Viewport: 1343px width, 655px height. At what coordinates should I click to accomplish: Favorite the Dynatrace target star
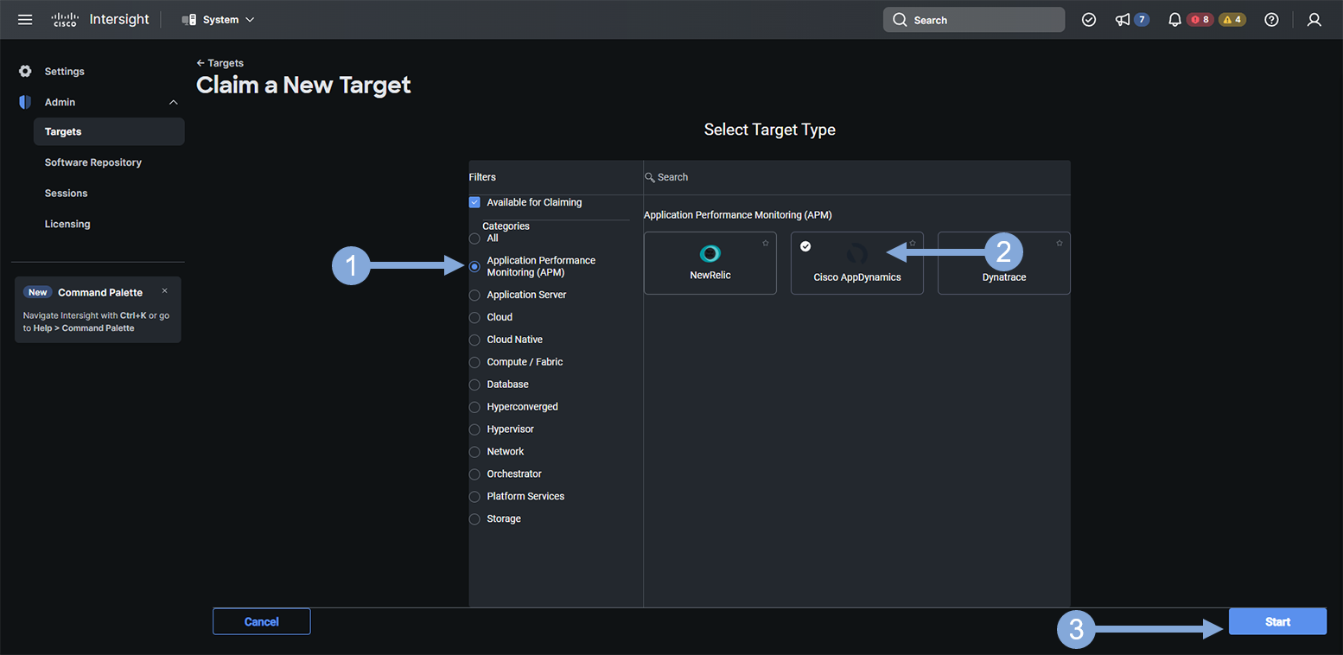coord(1060,243)
